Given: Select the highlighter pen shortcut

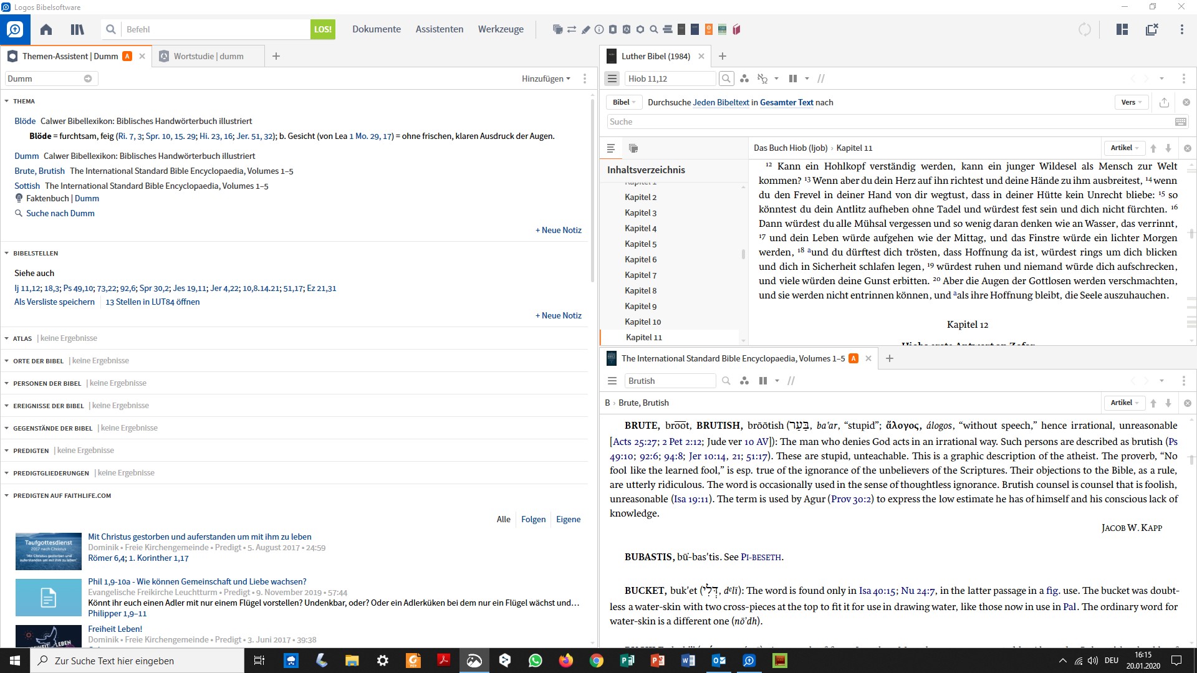Looking at the screenshot, I should click(586, 29).
